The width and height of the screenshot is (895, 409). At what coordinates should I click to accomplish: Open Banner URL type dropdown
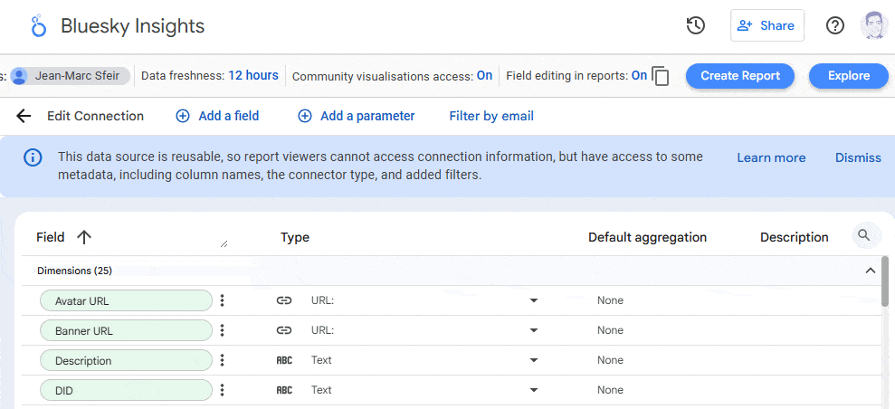tap(534, 330)
